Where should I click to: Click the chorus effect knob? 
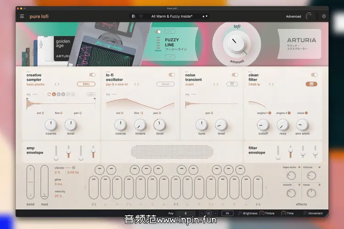pos(311,175)
